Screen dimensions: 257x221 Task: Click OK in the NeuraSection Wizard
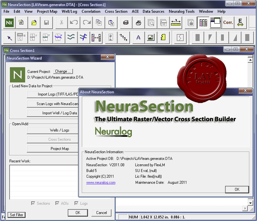(78, 213)
